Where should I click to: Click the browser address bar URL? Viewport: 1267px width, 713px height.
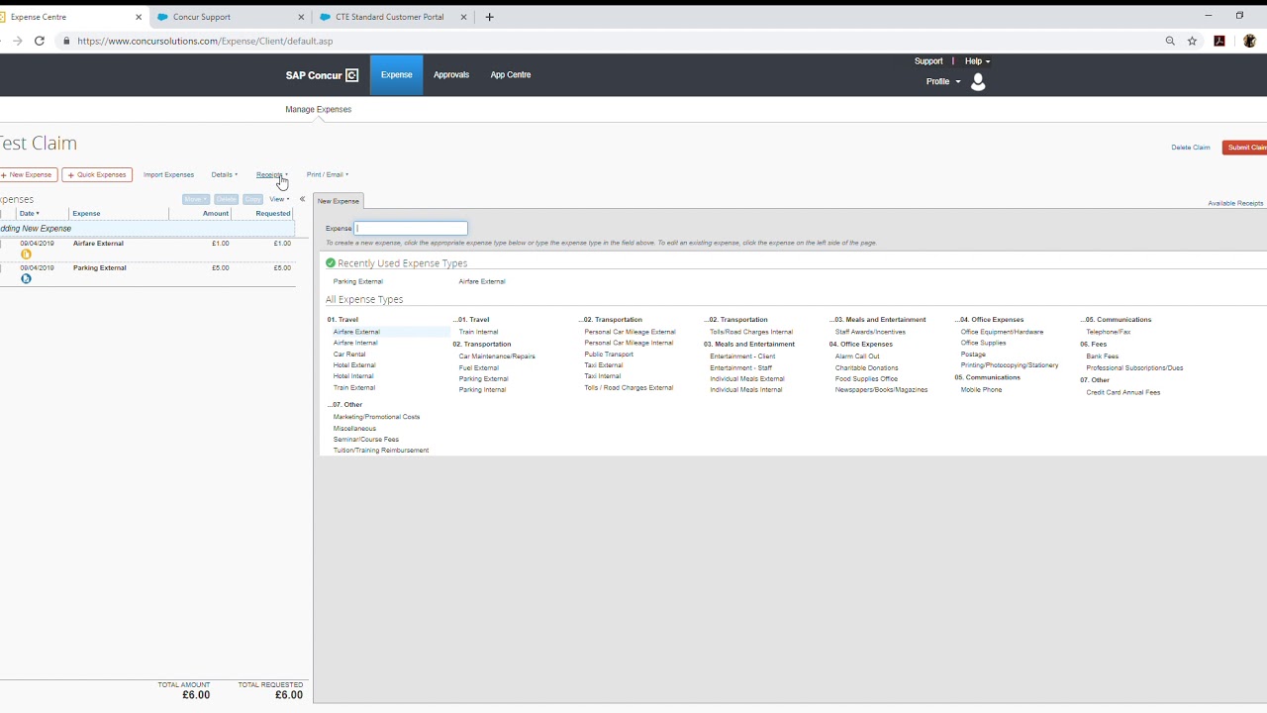[x=205, y=41]
